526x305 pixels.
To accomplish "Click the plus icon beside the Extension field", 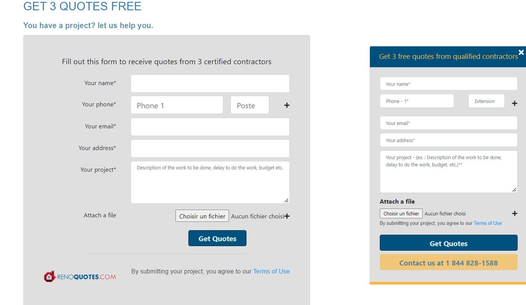I will [x=515, y=103].
